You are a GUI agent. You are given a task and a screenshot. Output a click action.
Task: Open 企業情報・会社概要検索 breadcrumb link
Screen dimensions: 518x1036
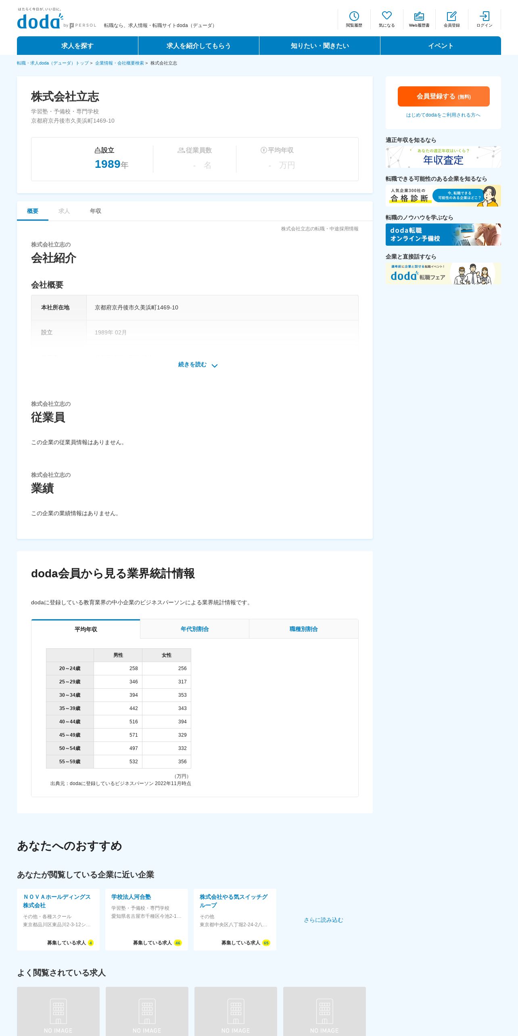point(119,63)
